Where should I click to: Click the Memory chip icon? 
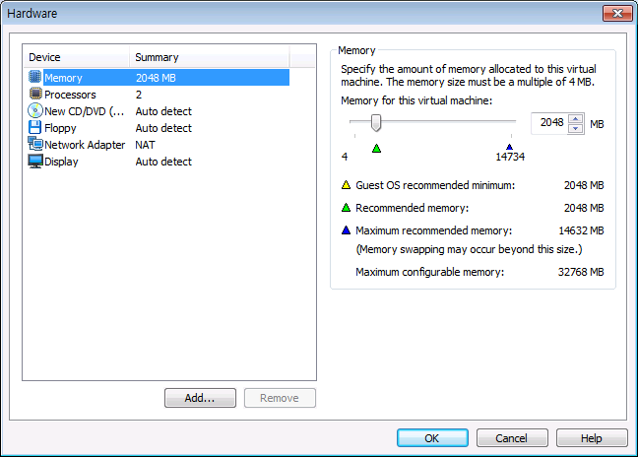(35, 77)
